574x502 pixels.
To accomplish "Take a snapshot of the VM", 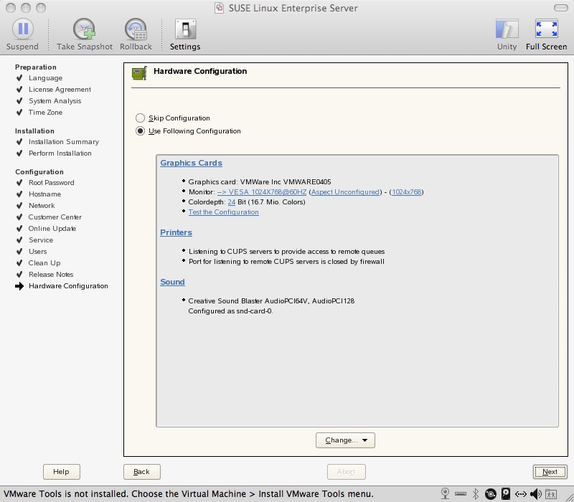I will click(x=85, y=34).
